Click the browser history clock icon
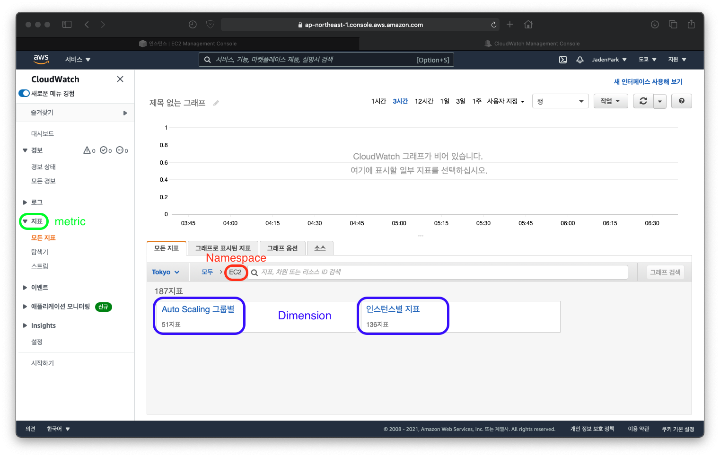Viewport: 720px width, 457px height. 193,25
